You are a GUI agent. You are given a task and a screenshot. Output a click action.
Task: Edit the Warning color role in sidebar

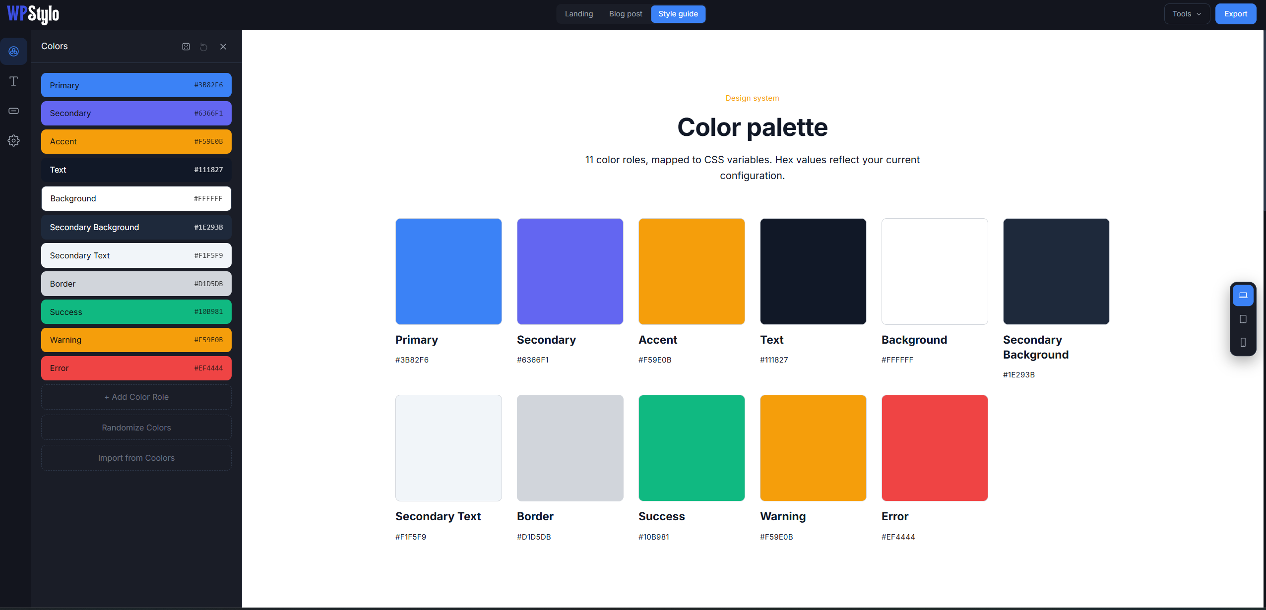click(x=136, y=340)
